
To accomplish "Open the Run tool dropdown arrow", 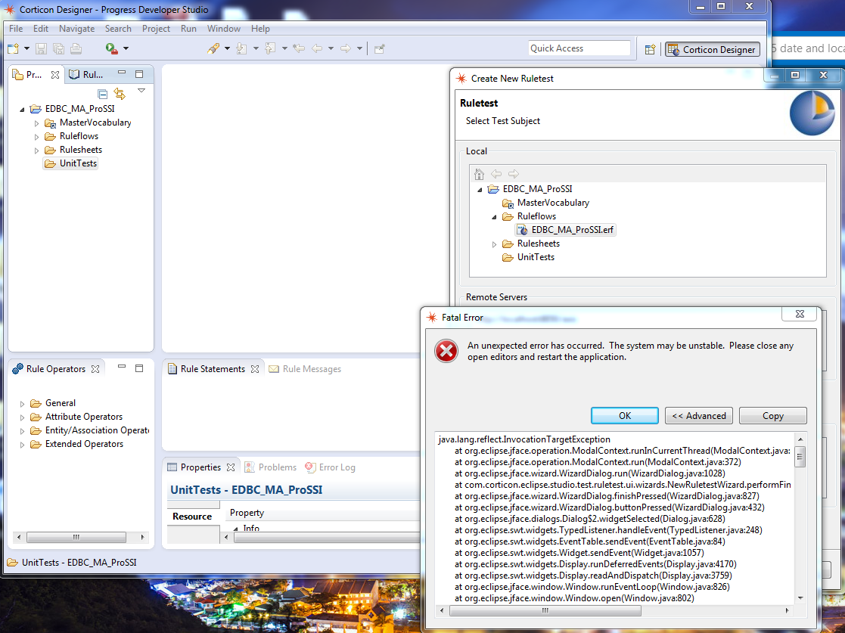I will pyautogui.click(x=126, y=48).
